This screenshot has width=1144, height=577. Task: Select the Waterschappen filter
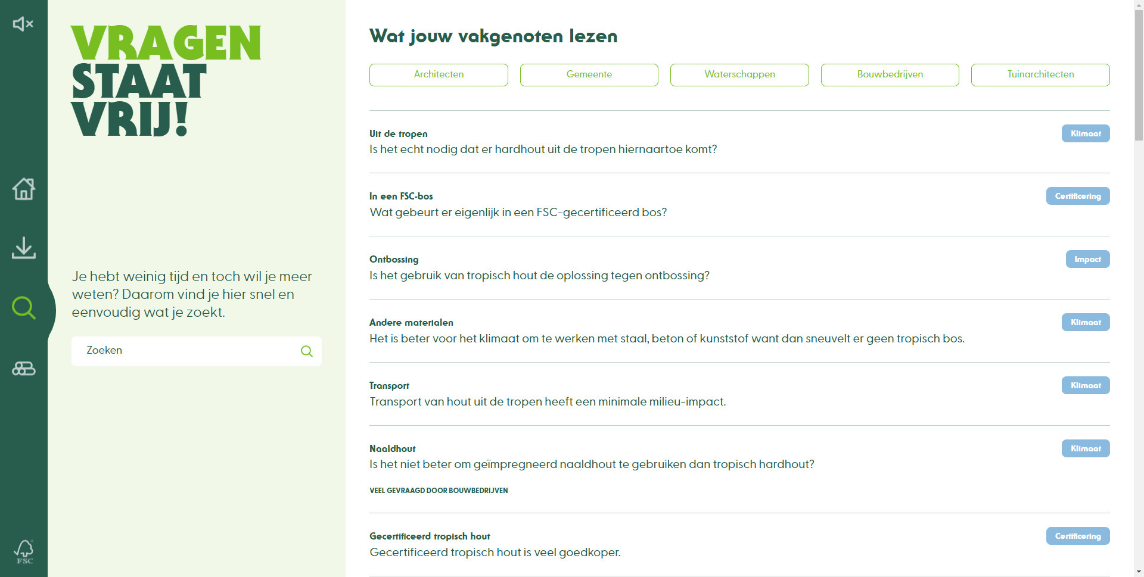pos(739,74)
